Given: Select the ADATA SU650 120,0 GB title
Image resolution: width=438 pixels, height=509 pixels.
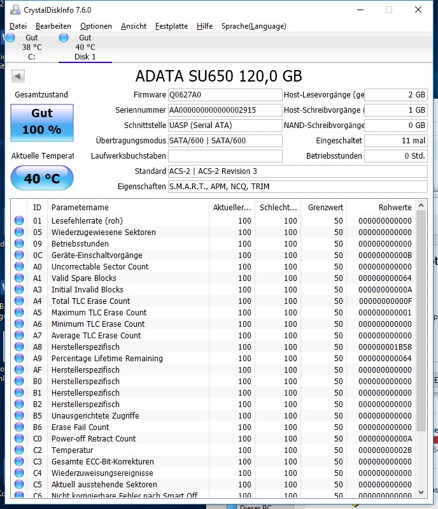Looking at the screenshot, I should [x=218, y=76].
